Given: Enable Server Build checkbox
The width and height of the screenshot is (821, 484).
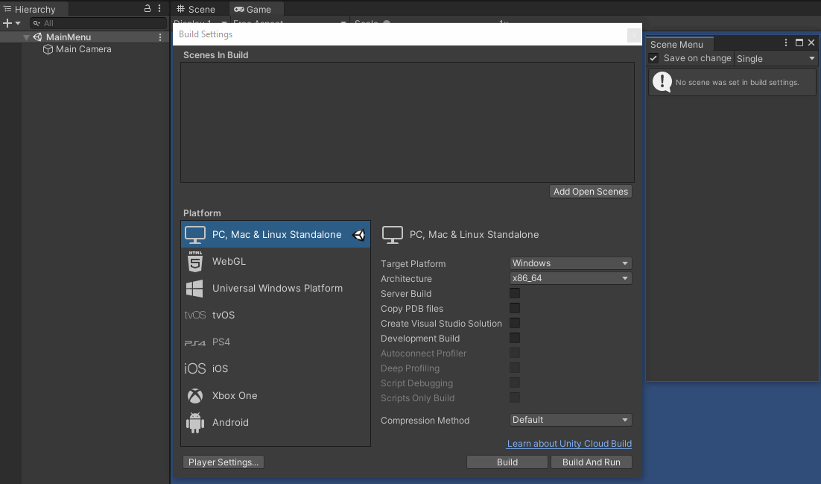Looking at the screenshot, I should pos(515,293).
